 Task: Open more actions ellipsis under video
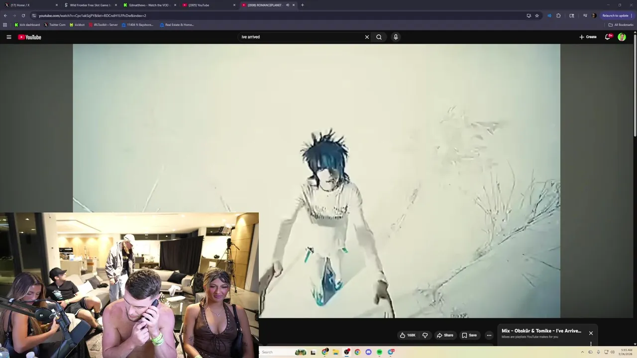[x=489, y=335]
